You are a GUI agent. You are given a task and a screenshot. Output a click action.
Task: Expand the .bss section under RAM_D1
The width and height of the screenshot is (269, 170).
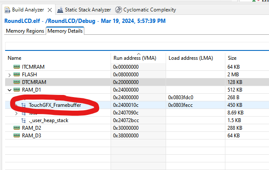click(x=17, y=113)
